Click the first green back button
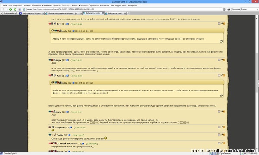The width and height of the screenshot is (259, 155). coord(10,9)
